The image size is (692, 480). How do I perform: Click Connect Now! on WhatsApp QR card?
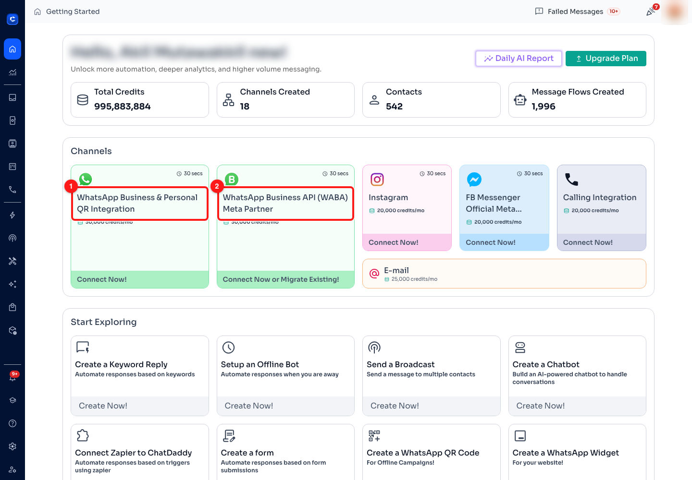[x=140, y=279]
